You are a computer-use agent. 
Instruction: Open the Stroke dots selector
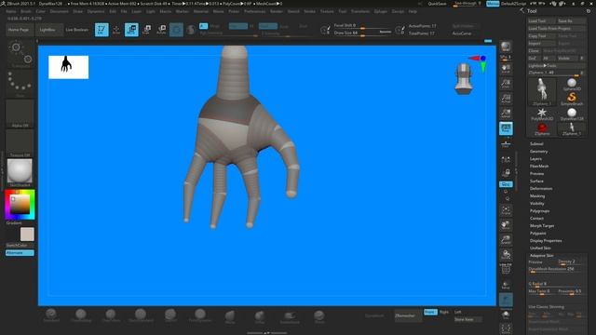tap(20, 83)
